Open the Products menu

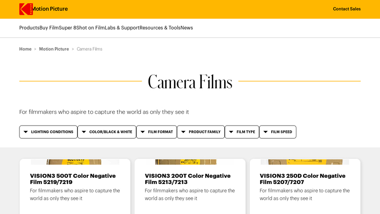(29, 28)
